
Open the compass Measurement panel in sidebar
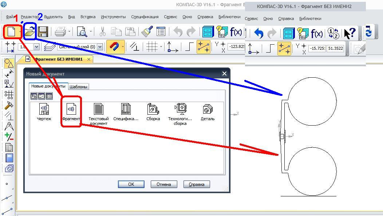click(9, 126)
